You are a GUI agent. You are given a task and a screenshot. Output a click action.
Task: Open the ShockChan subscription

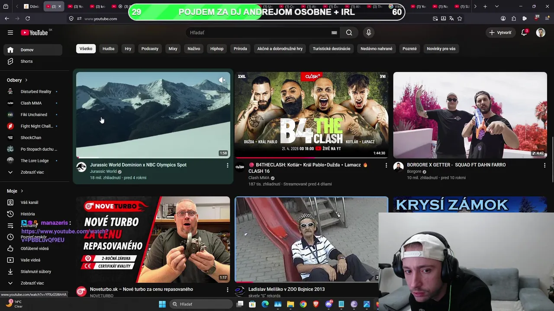point(33,137)
